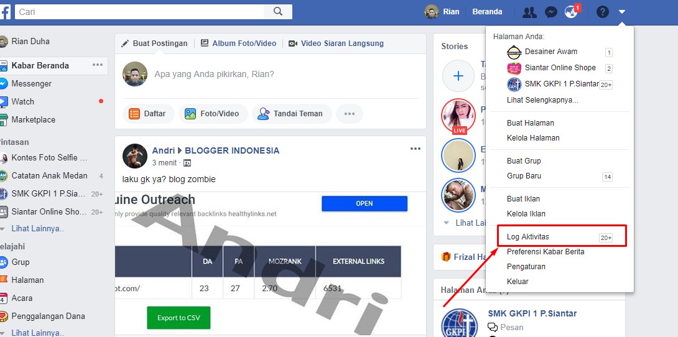
Task: Open Penggalangan Dana in sidebar
Action: tap(48, 316)
